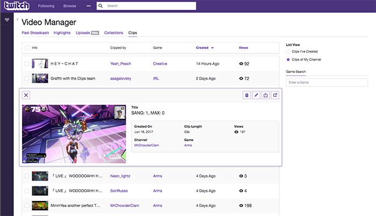
Task: Switch to Collections tab
Action: point(113,33)
